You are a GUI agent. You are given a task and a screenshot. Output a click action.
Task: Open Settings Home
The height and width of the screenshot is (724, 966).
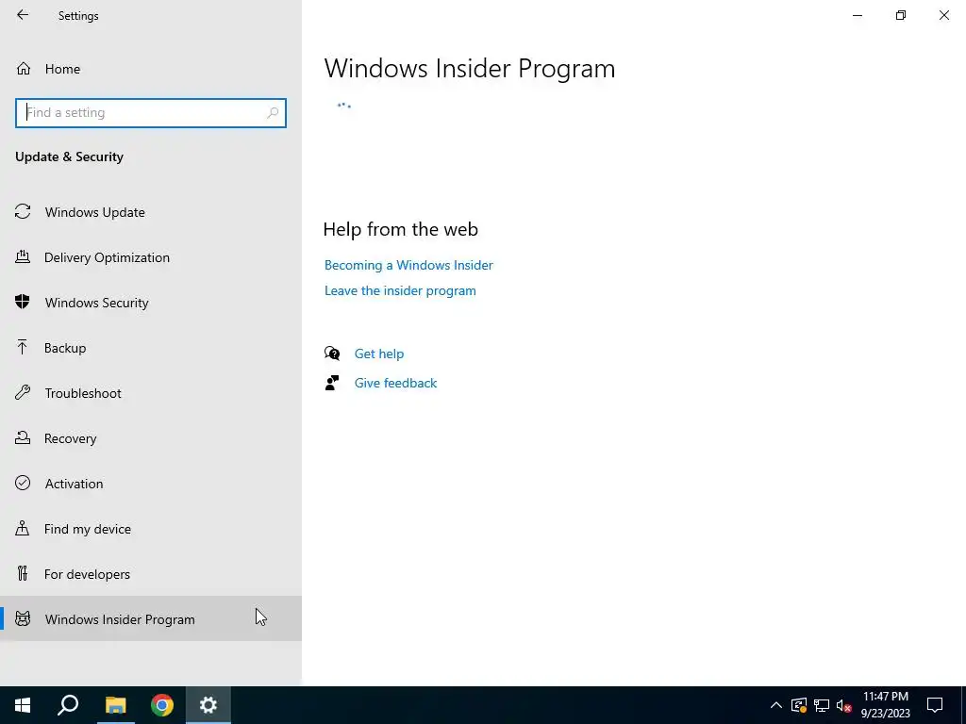(x=151, y=69)
